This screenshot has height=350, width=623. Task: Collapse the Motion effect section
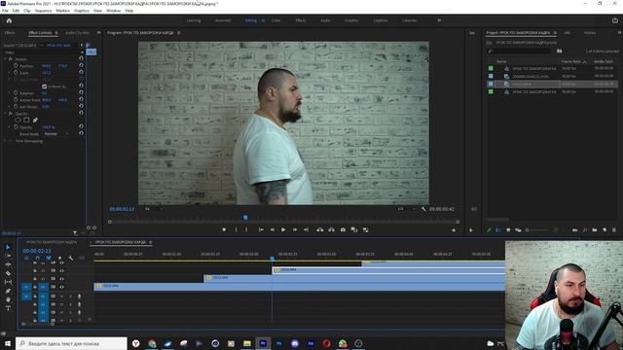tap(6, 58)
